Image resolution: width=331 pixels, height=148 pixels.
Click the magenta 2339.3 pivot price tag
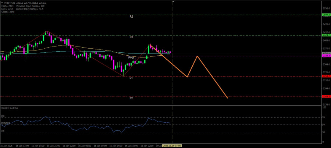tap(326, 56)
